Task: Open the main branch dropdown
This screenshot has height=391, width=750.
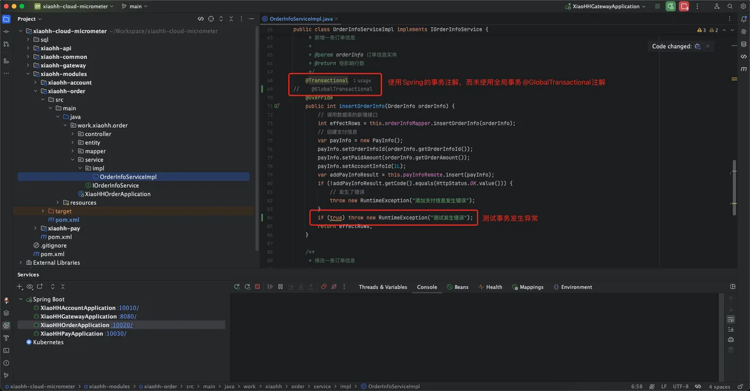Action: pos(134,6)
